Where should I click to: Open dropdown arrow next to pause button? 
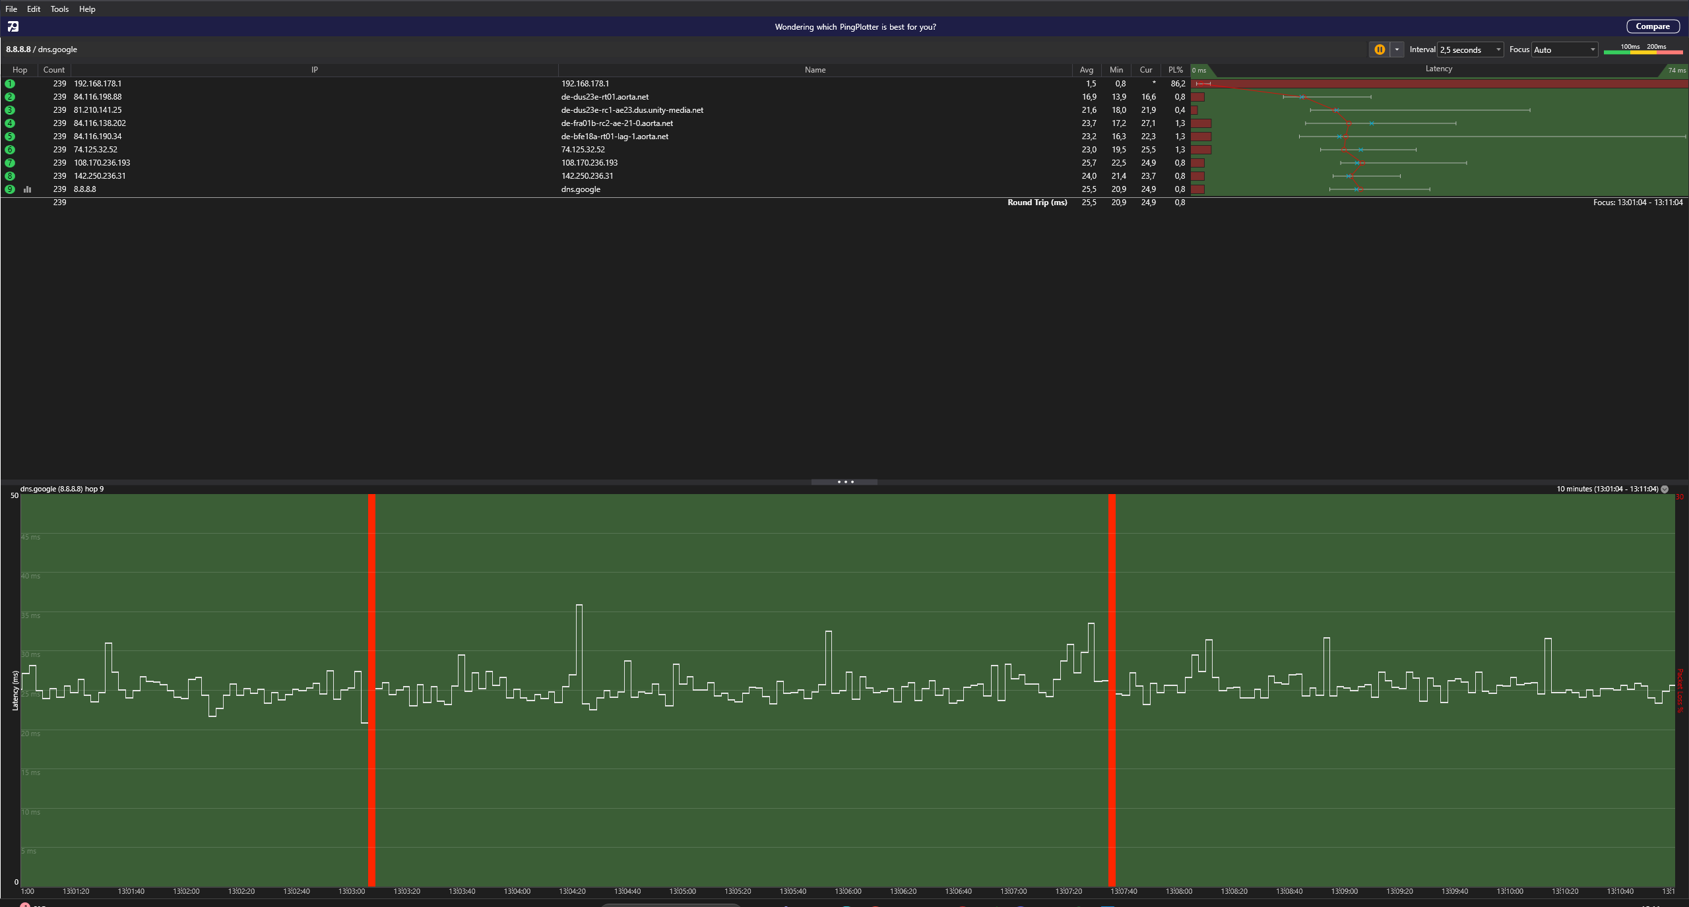click(x=1397, y=49)
